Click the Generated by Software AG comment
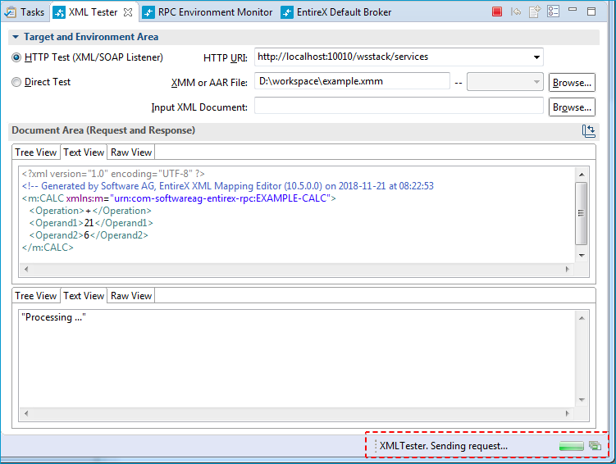The image size is (616, 464). (228, 186)
